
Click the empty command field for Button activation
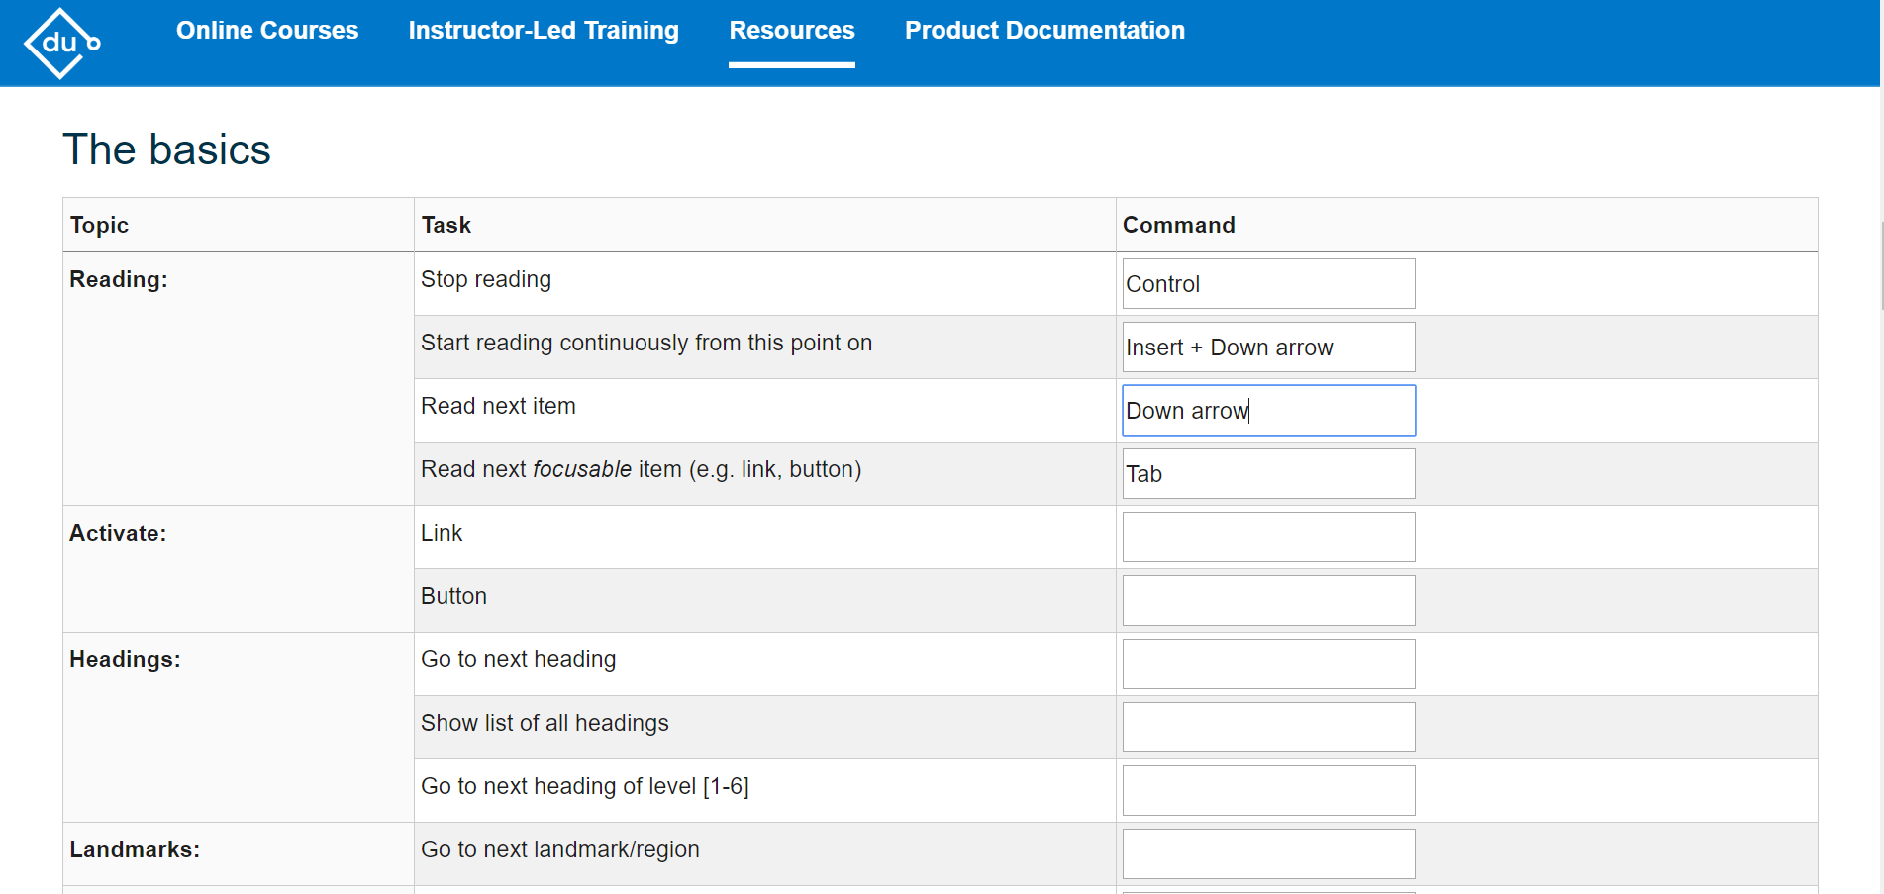click(1268, 600)
